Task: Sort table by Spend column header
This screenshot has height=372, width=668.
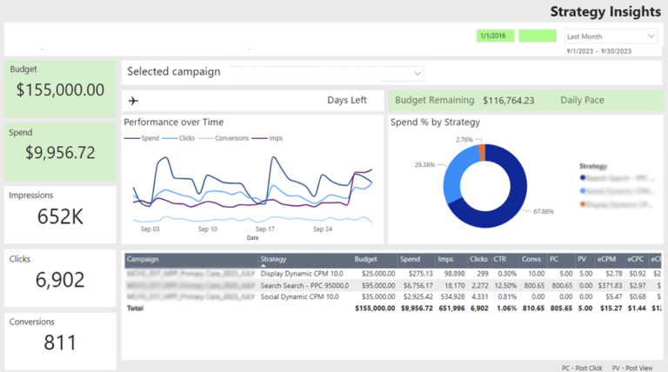Action: [x=410, y=259]
